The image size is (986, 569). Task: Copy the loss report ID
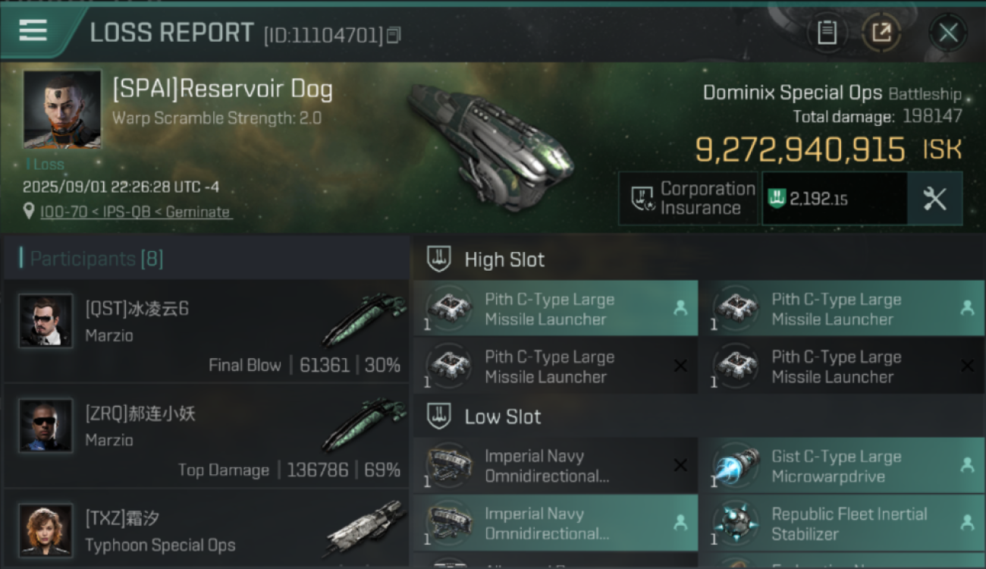tap(393, 35)
